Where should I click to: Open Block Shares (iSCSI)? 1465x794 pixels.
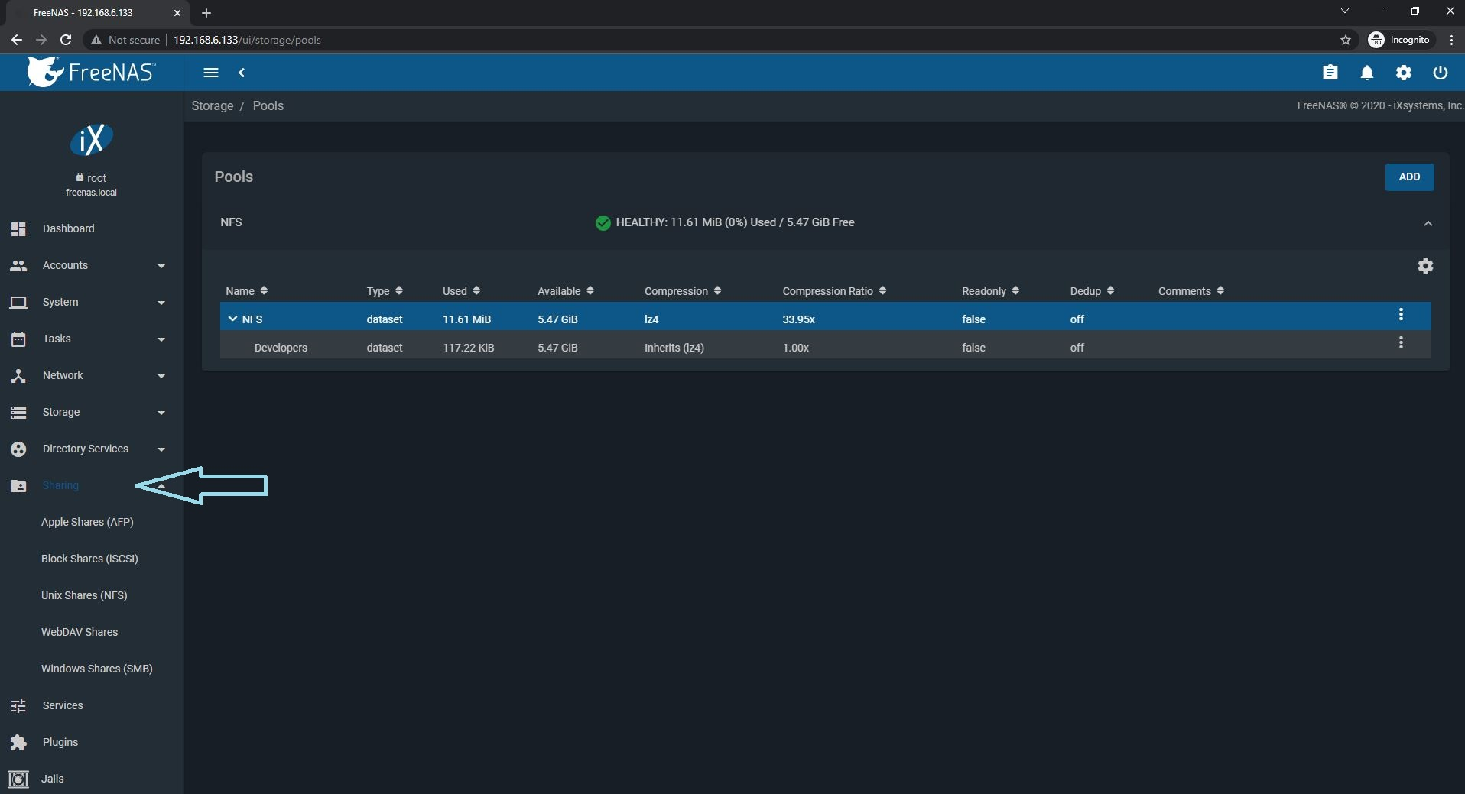pyautogui.click(x=89, y=559)
